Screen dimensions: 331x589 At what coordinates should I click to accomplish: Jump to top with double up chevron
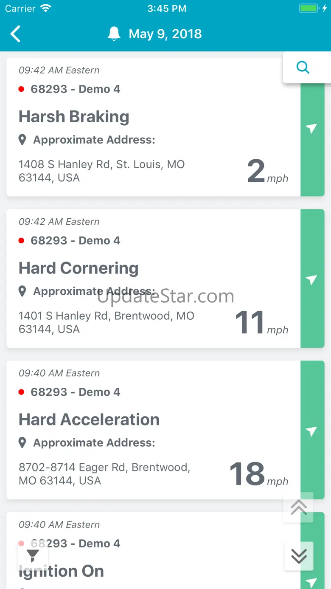tap(299, 507)
